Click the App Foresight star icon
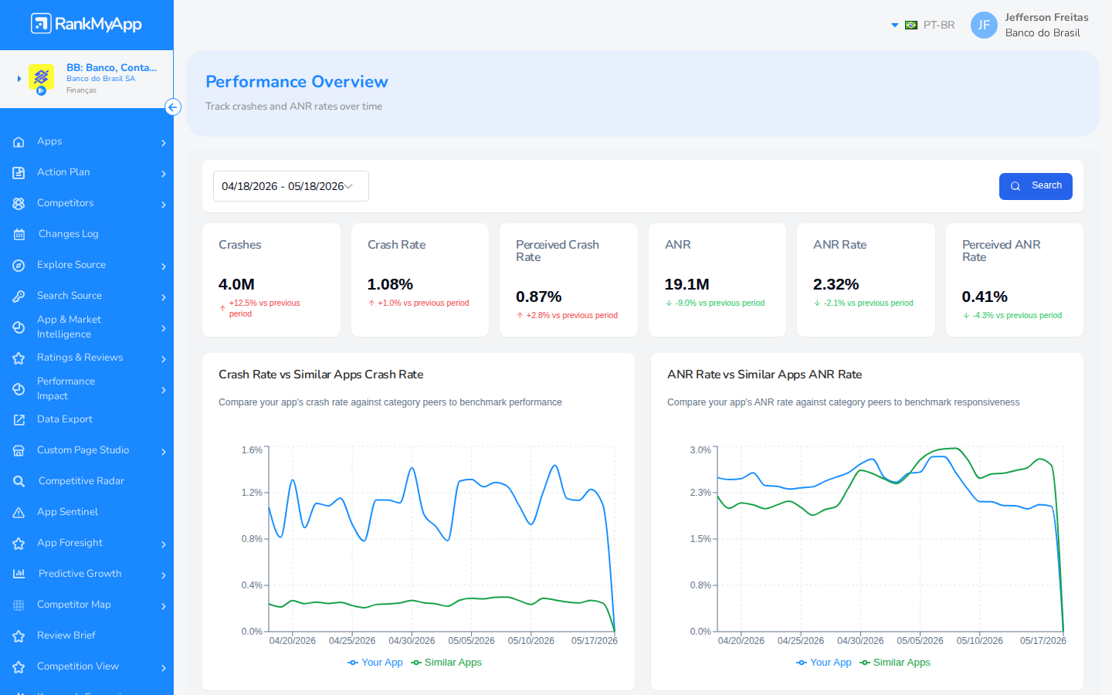 pyautogui.click(x=19, y=544)
